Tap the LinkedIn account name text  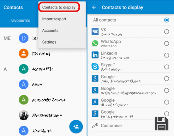coord(109,53)
